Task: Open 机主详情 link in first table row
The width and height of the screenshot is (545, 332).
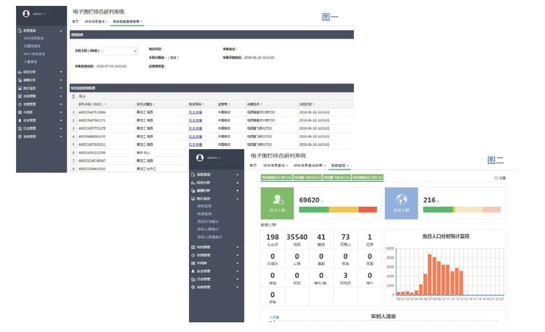Action: pos(195,113)
